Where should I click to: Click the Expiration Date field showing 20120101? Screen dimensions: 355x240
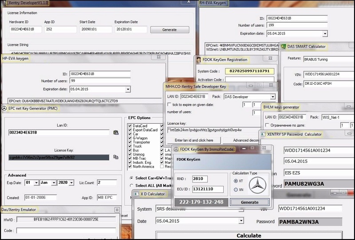click(x=130, y=29)
